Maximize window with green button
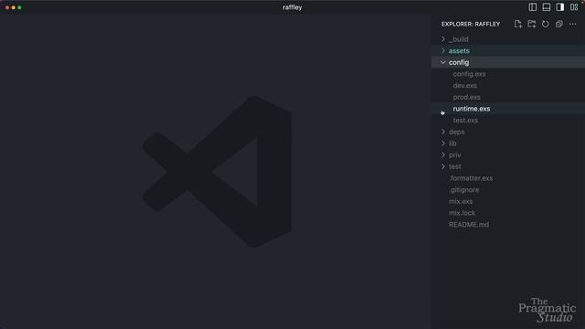 [19, 7]
